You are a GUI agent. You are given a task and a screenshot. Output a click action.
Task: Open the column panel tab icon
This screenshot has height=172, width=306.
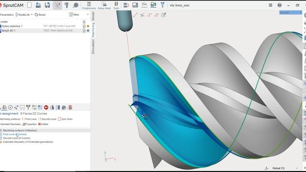tap(58, 107)
